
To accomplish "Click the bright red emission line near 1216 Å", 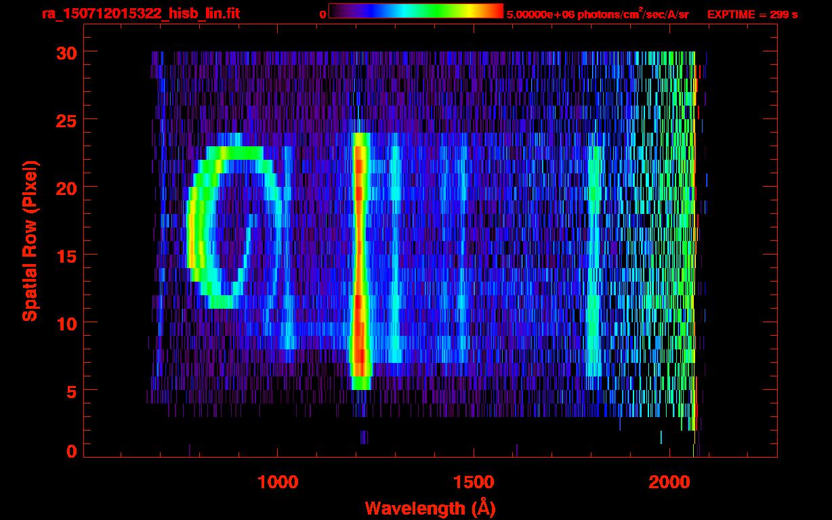I will tap(360, 261).
